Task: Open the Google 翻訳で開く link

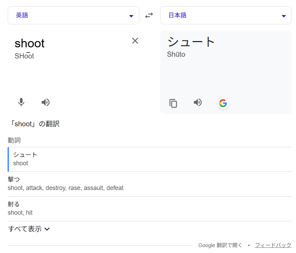Action: pos(220,245)
